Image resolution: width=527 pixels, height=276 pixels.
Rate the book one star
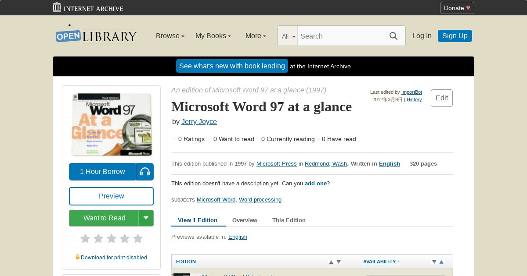[x=85, y=238]
